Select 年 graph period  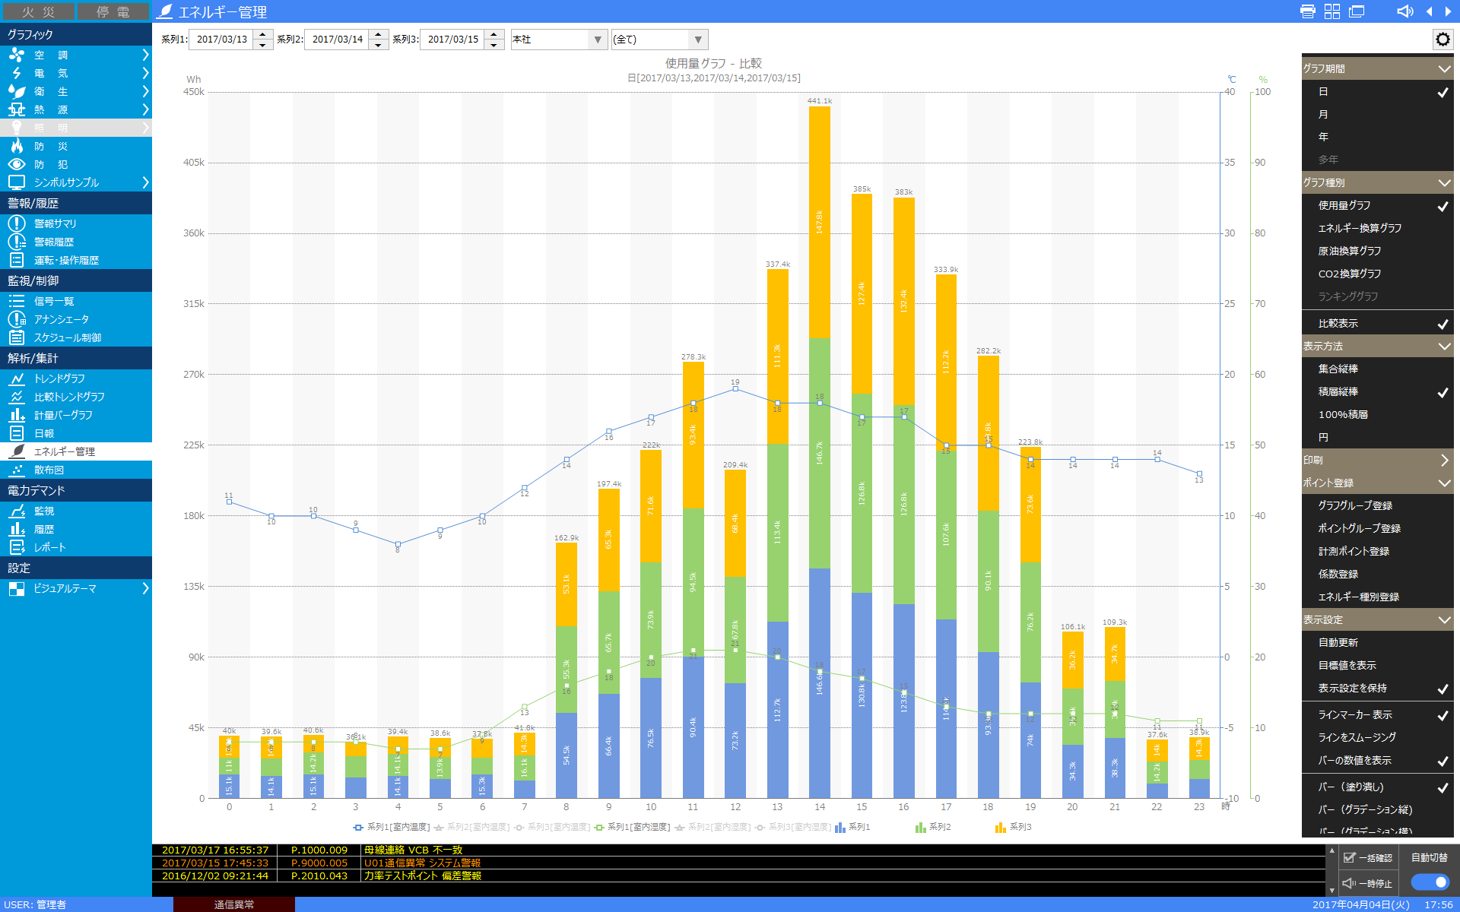pos(1378,137)
